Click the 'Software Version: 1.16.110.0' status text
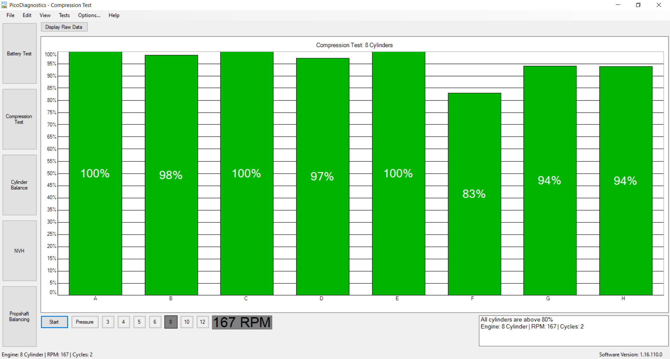This screenshot has height=359, width=670. click(631, 354)
